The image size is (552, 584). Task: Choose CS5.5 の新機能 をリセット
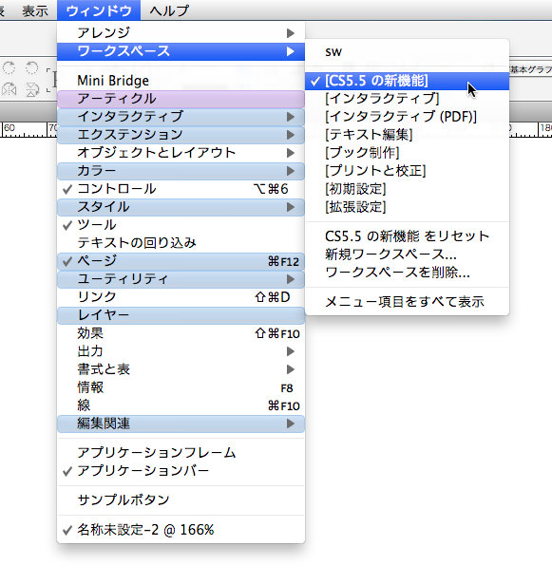point(407,236)
